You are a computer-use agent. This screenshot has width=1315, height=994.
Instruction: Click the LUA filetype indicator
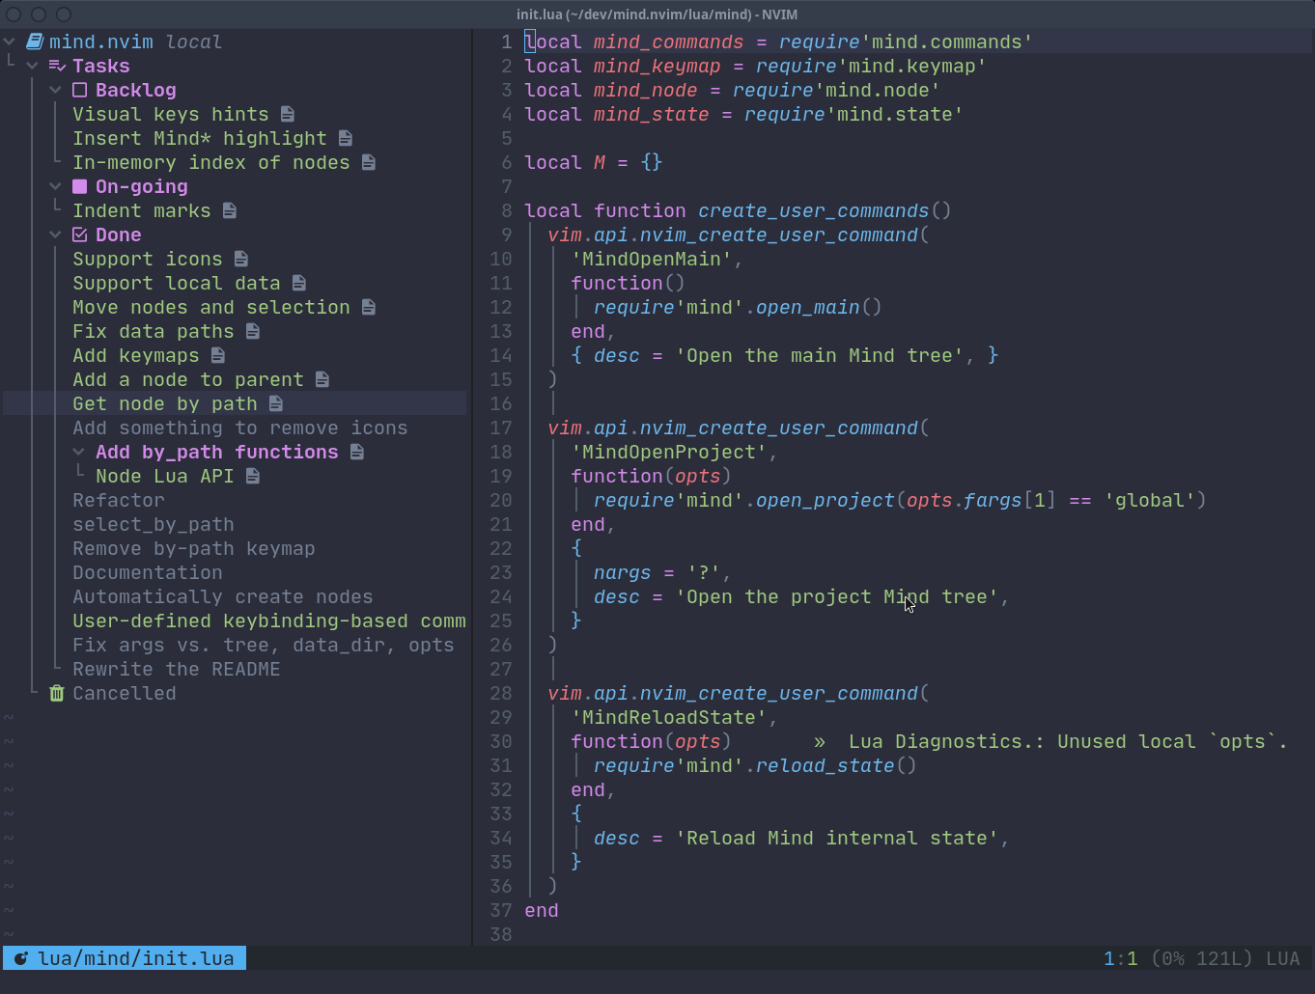(x=1283, y=958)
